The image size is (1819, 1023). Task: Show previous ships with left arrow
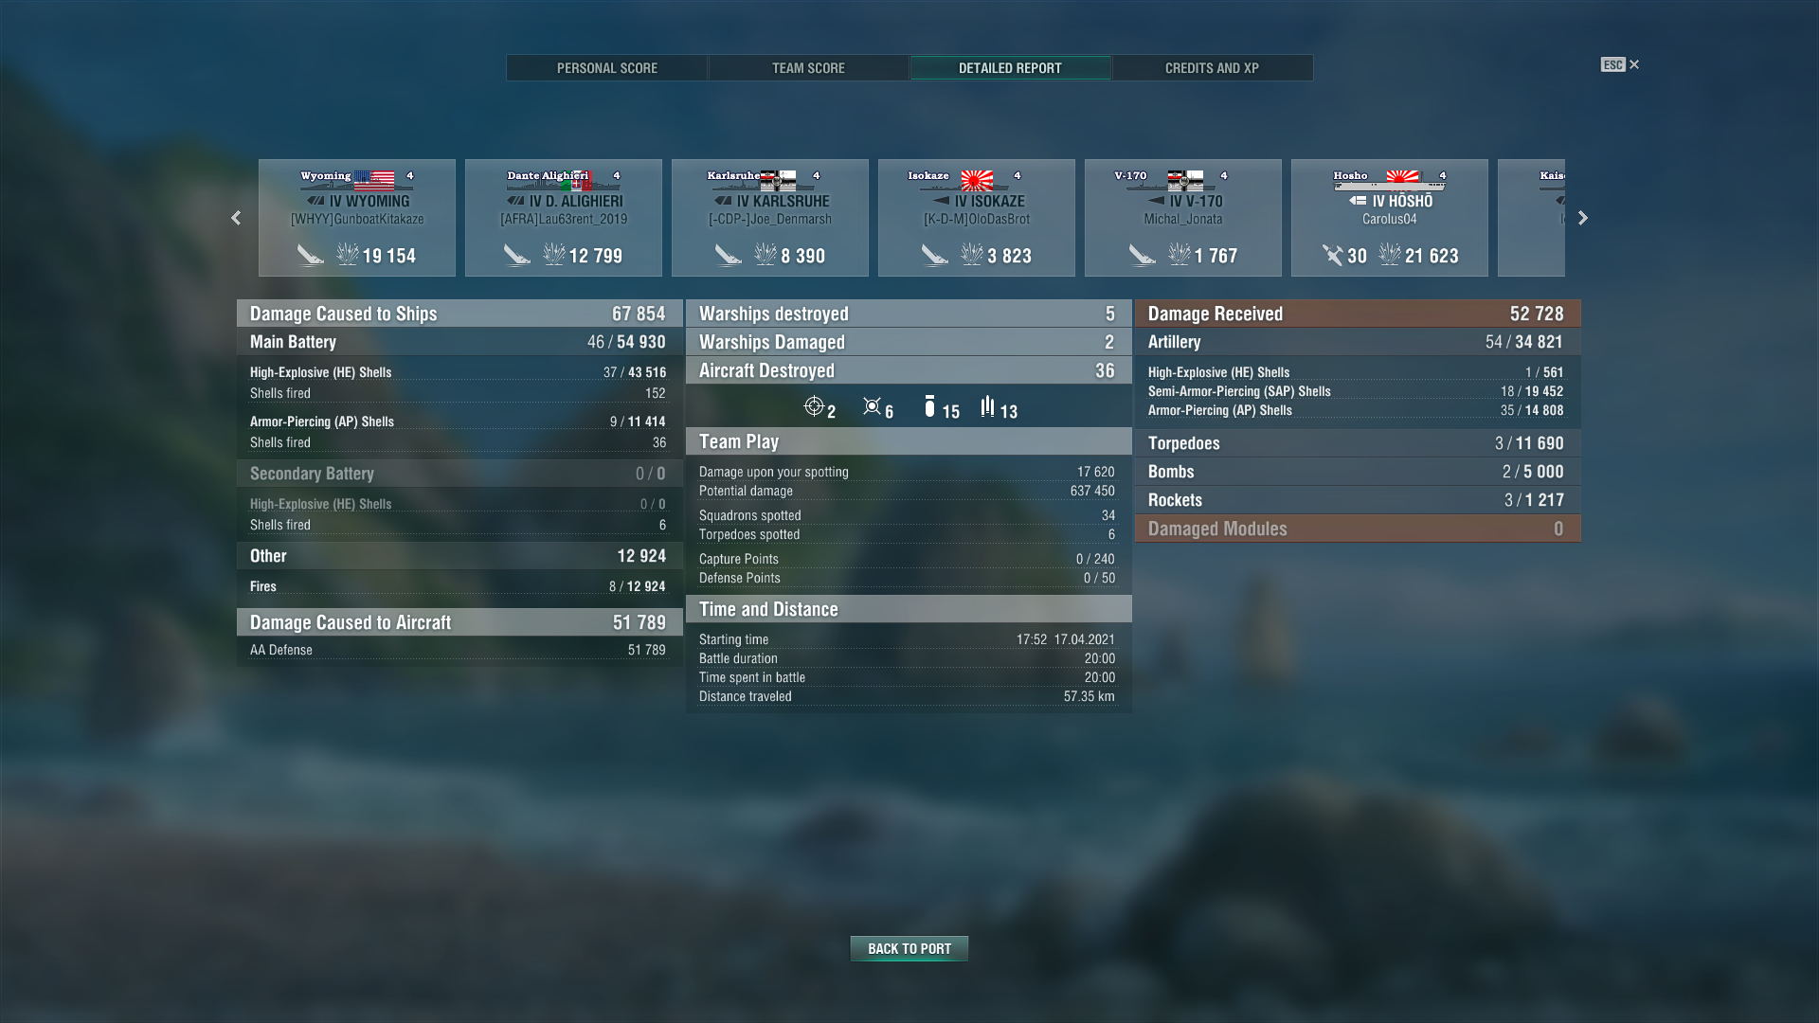coord(236,218)
